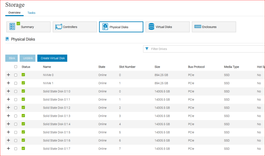This screenshot has width=265, height=156.
Task: Click the green status icon for NVMe 0
Action: click(23, 75)
